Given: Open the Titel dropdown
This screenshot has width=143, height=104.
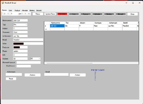Looking at the screenshot, I should pyautogui.click(x=26, y=25).
